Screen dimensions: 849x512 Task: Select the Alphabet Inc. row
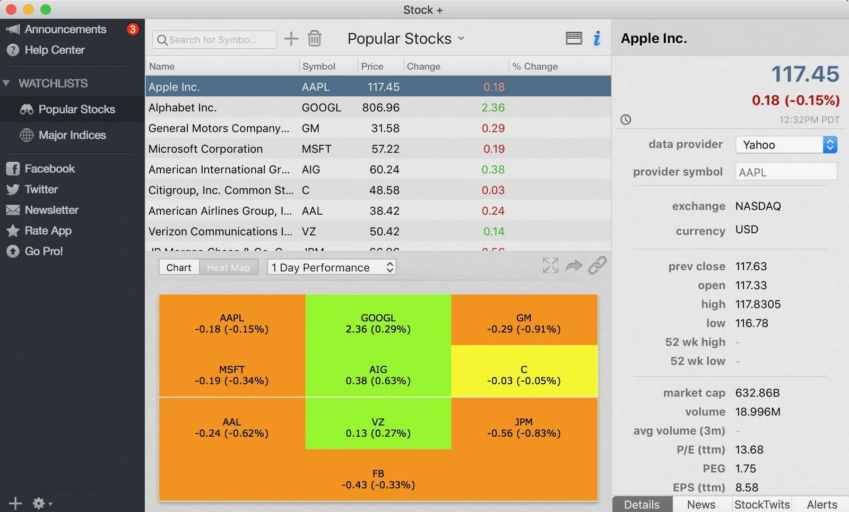pos(378,108)
